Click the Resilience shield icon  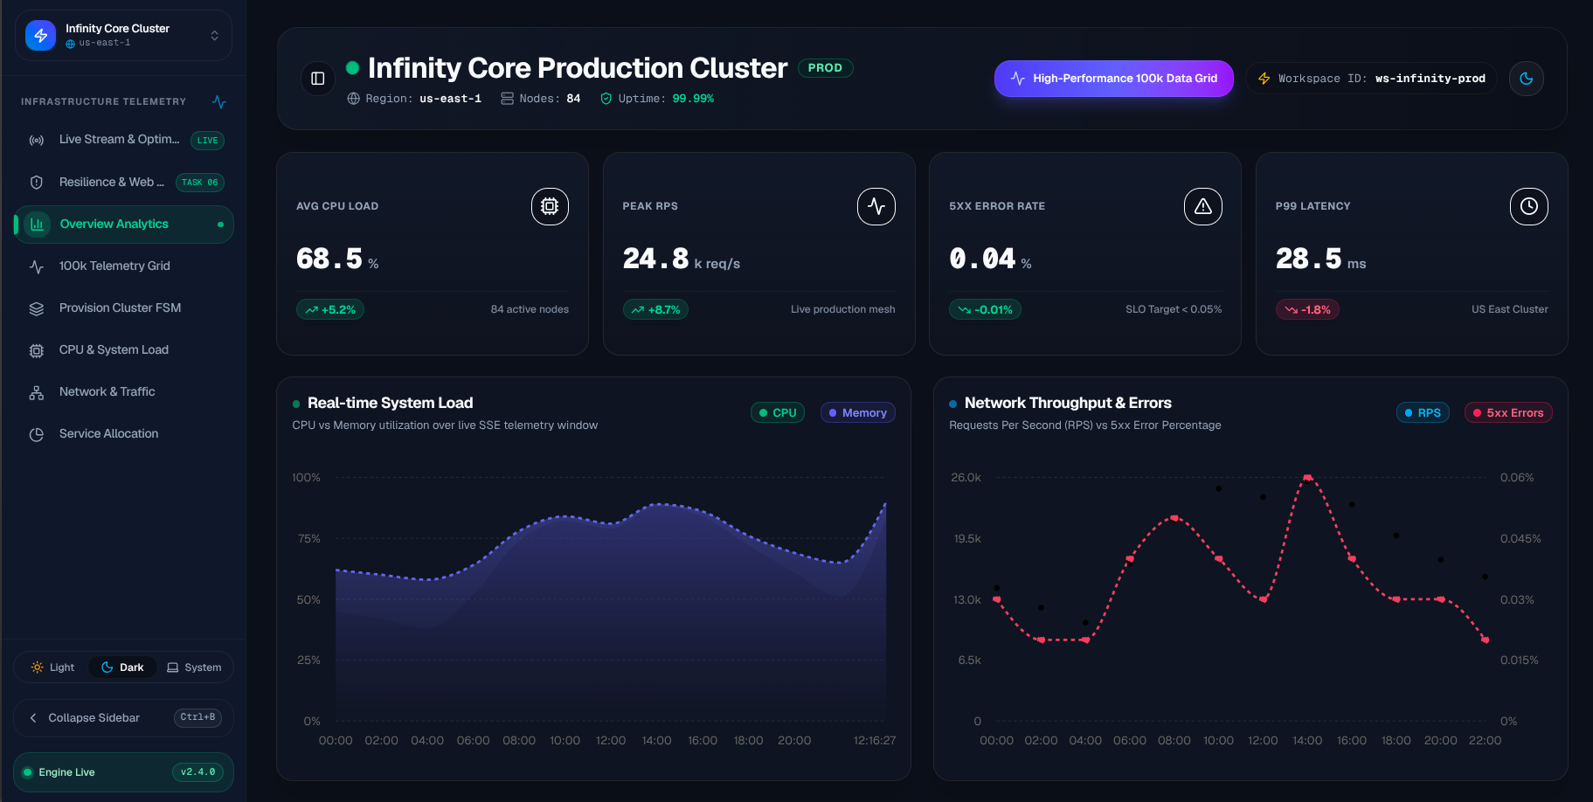click(37, 182)
